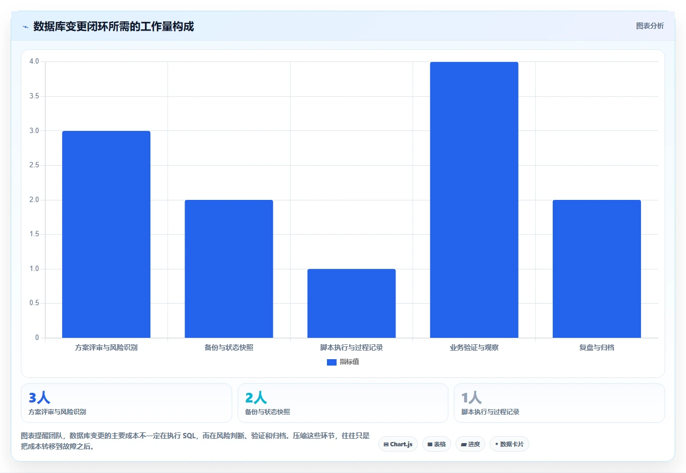The width and height of the screenshot is (686, 473).
Task: Select the 复盘与归档 bar
Action: (x=597, y=269)
